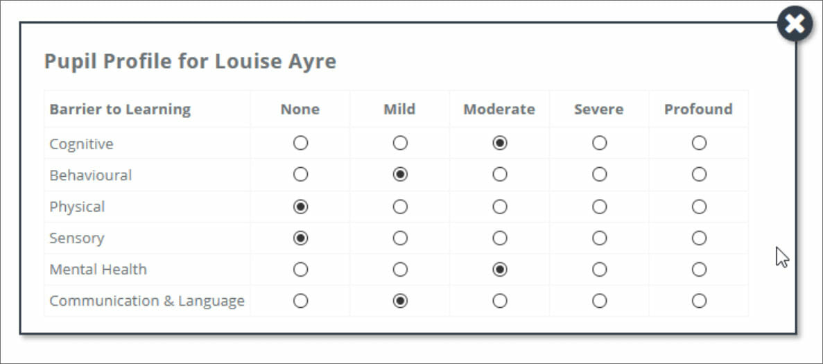Screen dimensions: 823x364
Task: Choose Severe for Communication & Language
Action: tap(600, 301)
